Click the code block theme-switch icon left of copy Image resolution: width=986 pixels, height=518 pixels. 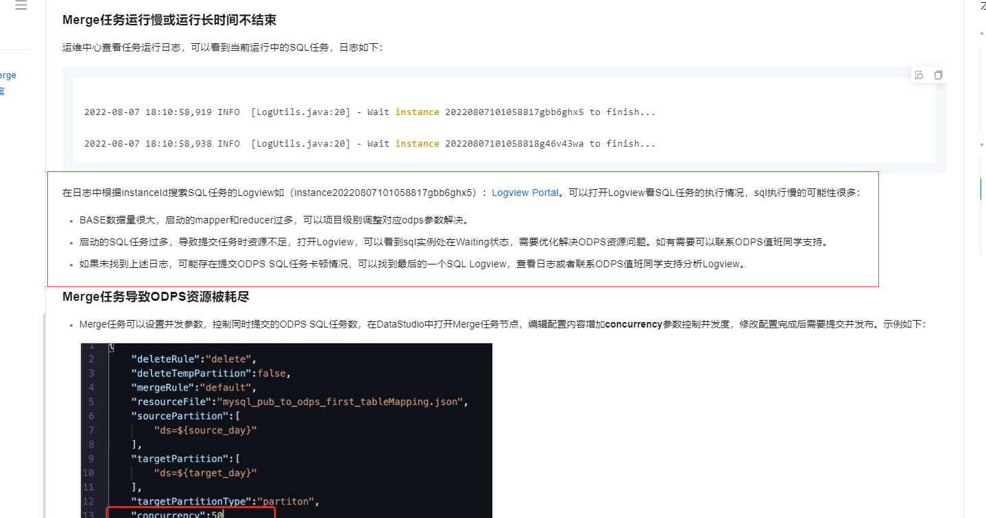pos(919,75)
